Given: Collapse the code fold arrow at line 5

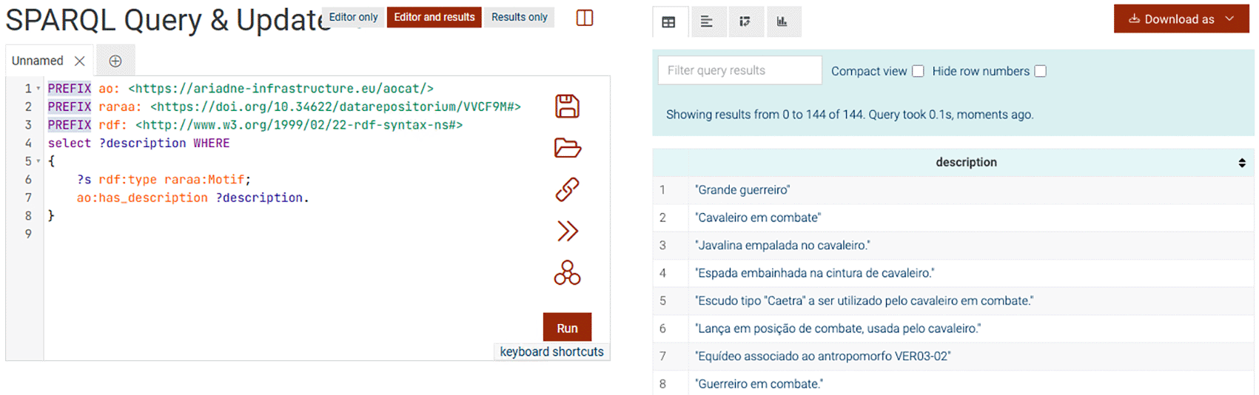Looking at the screenshot, I should pos(38,161).
